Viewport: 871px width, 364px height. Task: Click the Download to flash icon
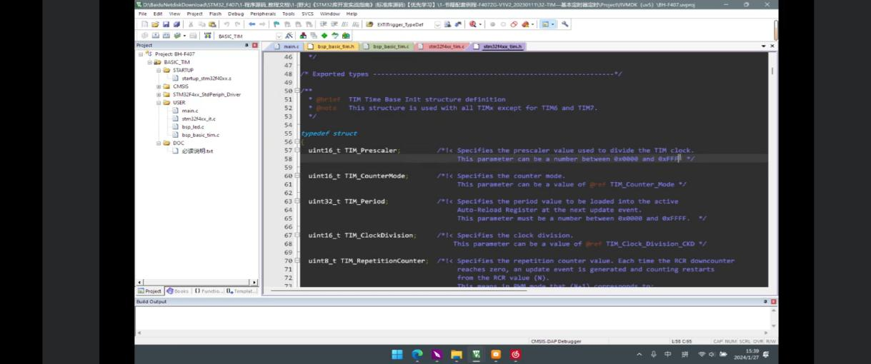click(x=208, y=36)
